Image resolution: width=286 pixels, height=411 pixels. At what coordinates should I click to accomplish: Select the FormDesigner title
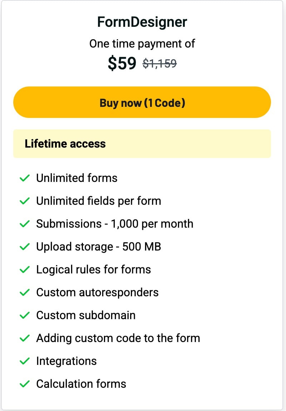point(142,22)
